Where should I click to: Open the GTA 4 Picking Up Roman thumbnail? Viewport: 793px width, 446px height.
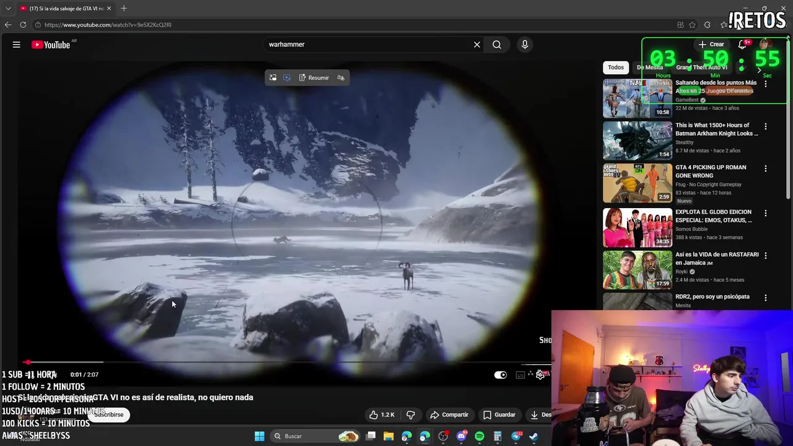[x=637, y=183]
